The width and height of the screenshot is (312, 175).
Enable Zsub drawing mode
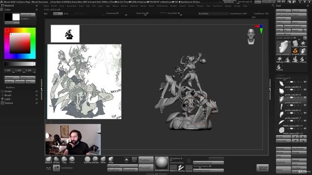[x=66, y=14]
